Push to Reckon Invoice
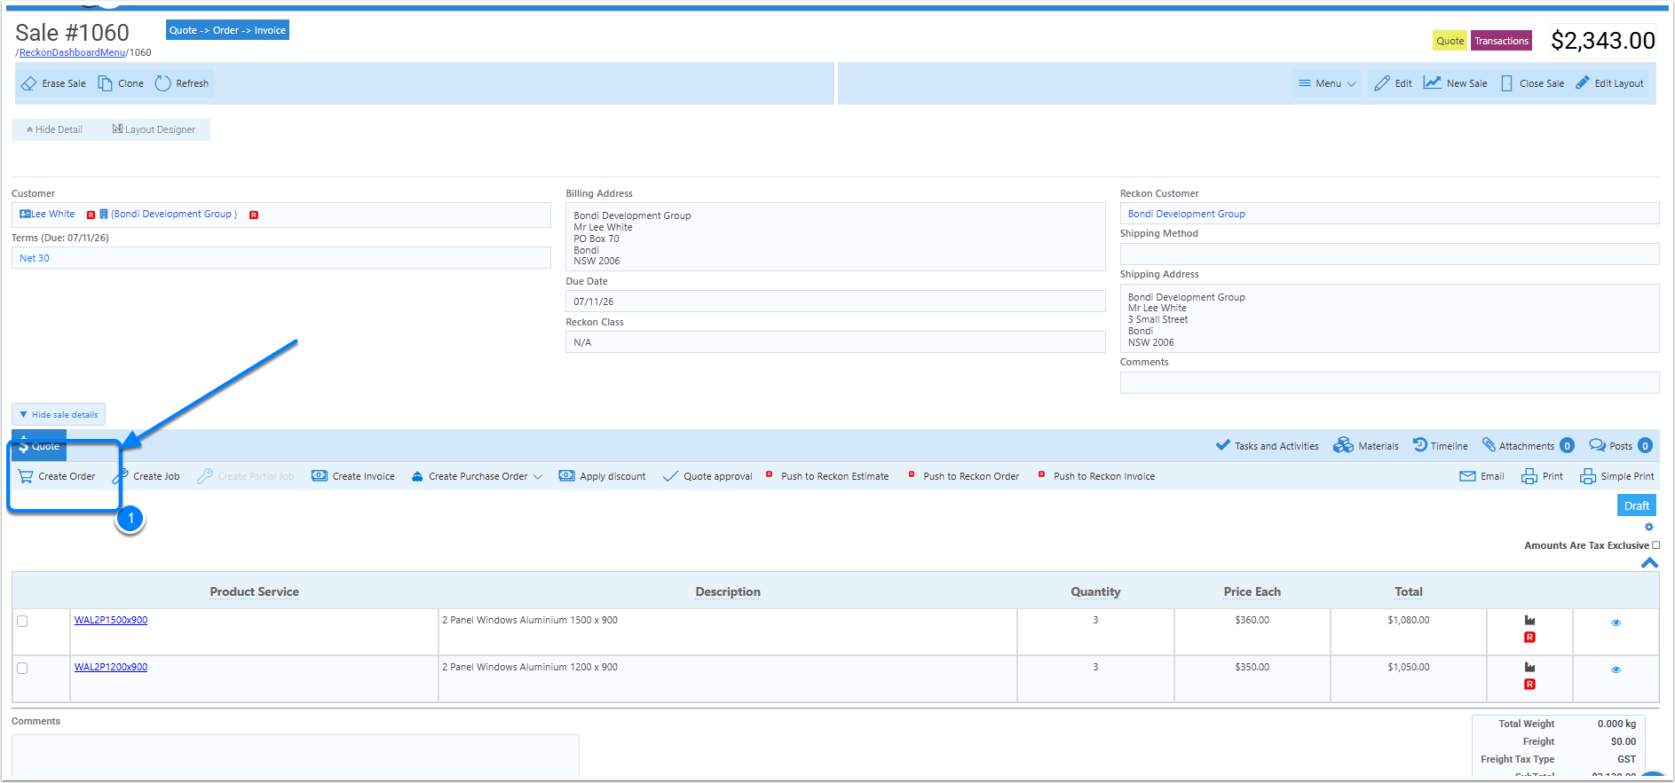 coord(1097,476)
